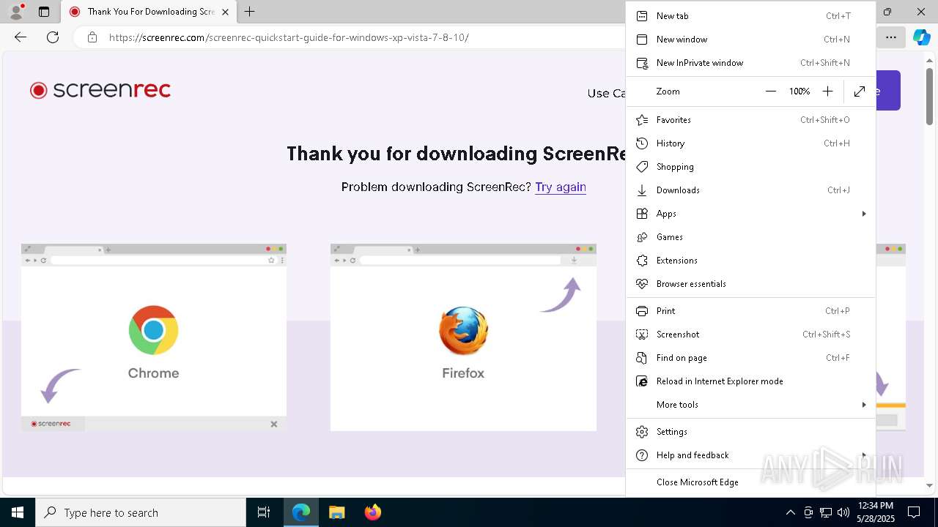Show hidden system tray icons
The image size is (938, 527).
791,512
